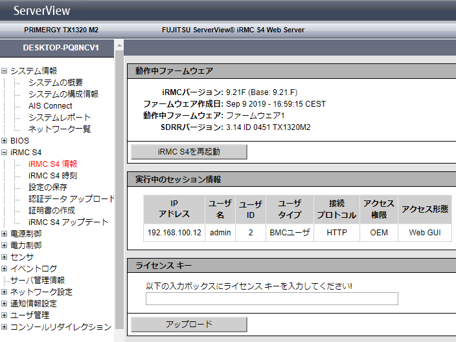Click the PRIMERGY TX1320 M2 model text
Image resolution: width=456 pixels, height=342 pixels.
62,30
